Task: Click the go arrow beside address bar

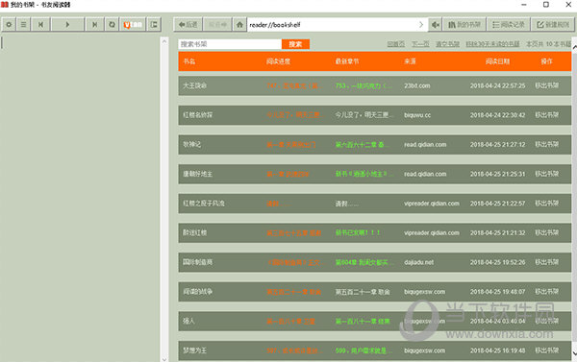Action: (421, 25)
